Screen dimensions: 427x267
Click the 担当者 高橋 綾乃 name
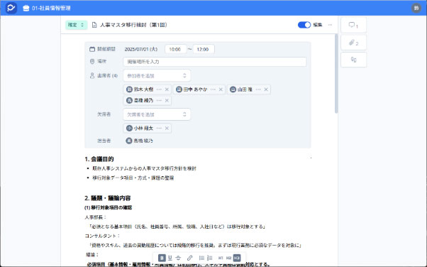[143, 141]
